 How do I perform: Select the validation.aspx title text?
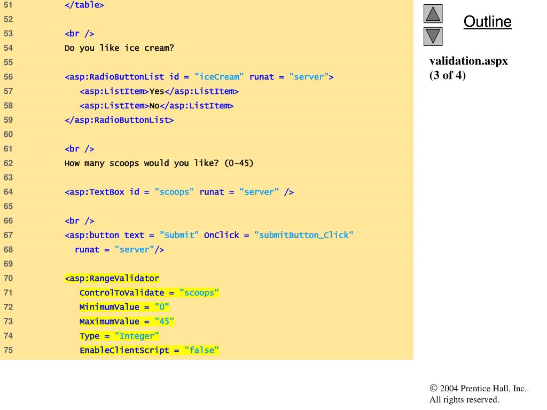tap(468, 61)
